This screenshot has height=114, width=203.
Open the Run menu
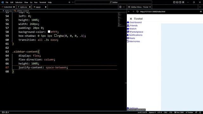pyautogui.click(x=36, y=2)
